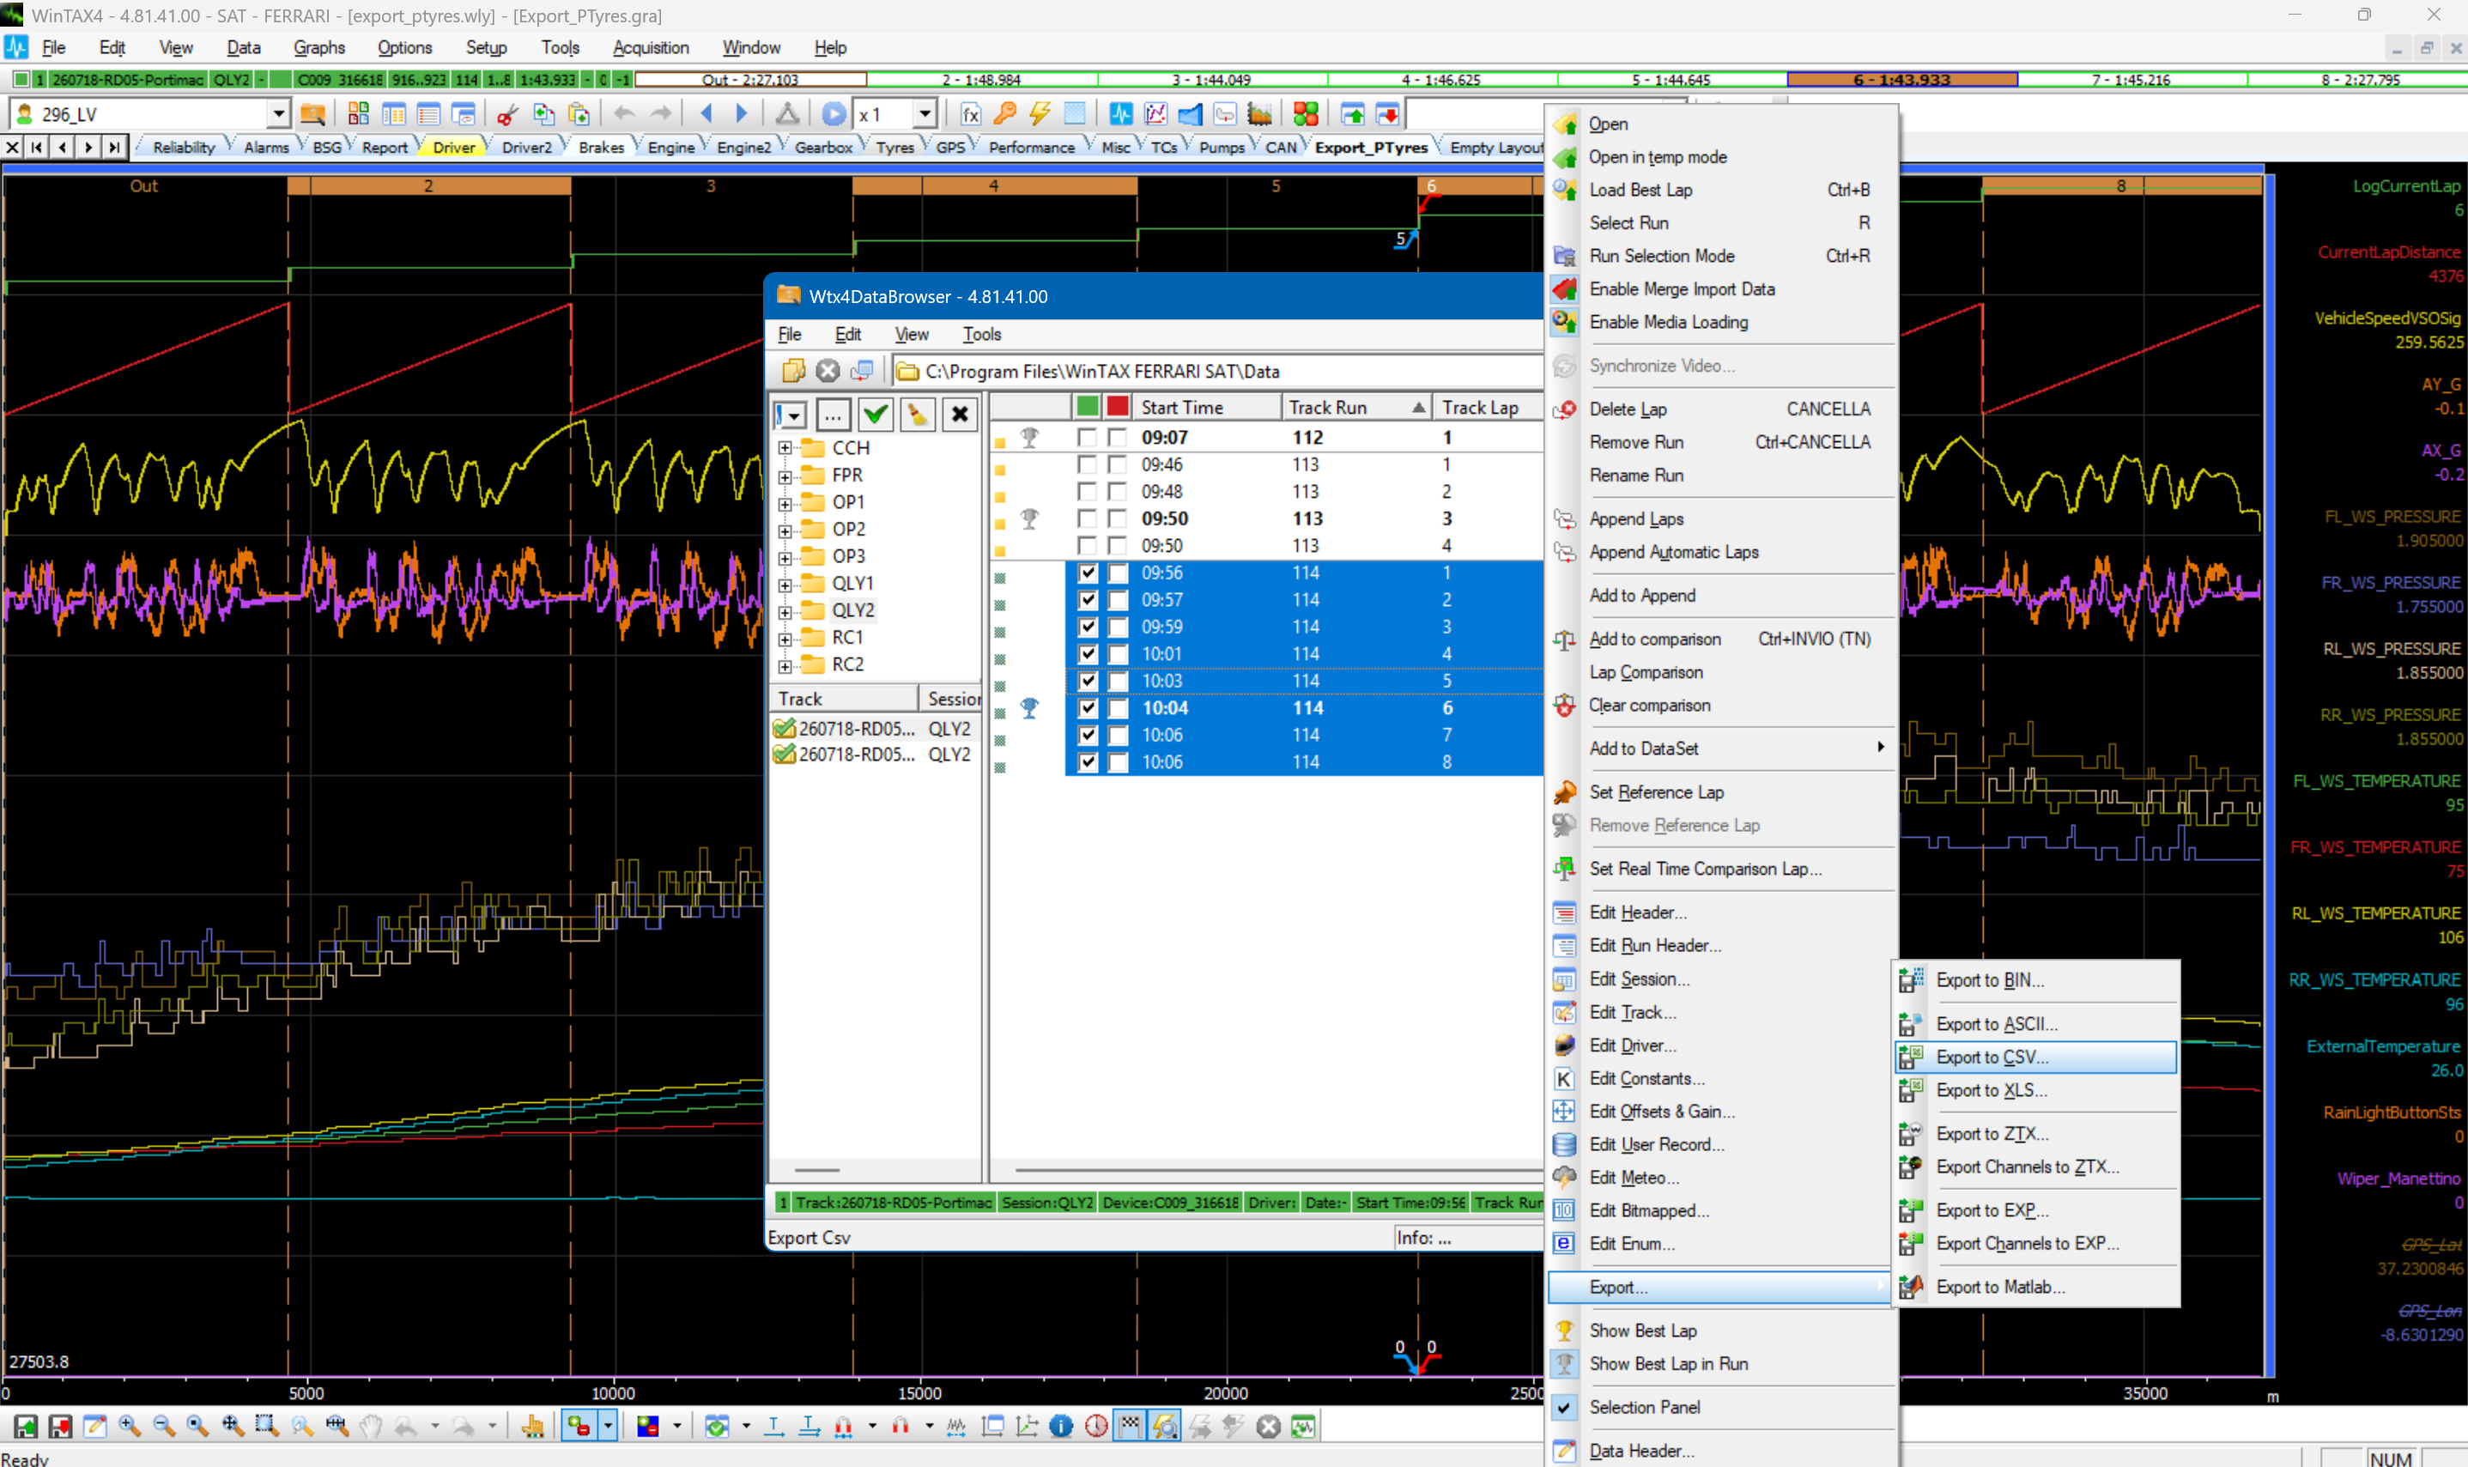The image size is (2468, 1467).
Task: Click the scissors cut icon in top toolbar
Action: coord(507,115)
